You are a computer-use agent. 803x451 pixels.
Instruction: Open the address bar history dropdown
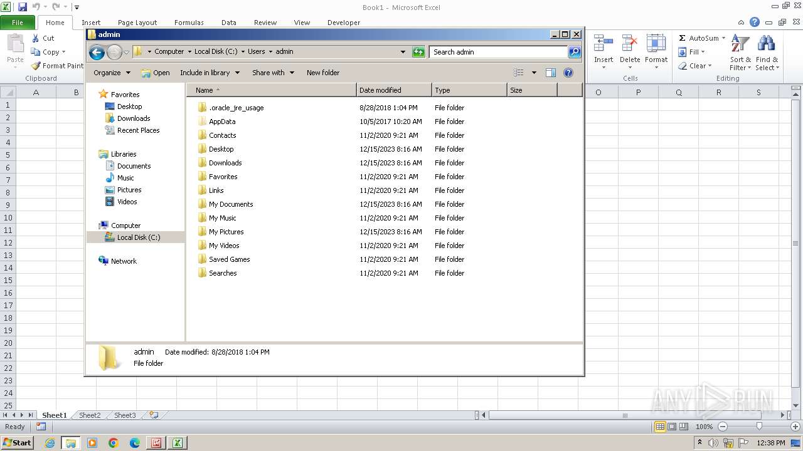pyautogui.click(x=403, y=52)
